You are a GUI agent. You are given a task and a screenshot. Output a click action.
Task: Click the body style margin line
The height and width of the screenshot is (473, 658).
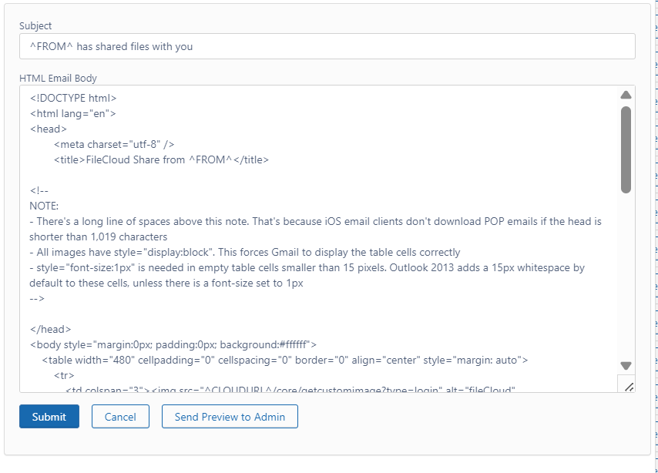point(173,344)
